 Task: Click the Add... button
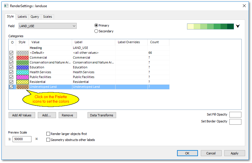tap(47, 115)
